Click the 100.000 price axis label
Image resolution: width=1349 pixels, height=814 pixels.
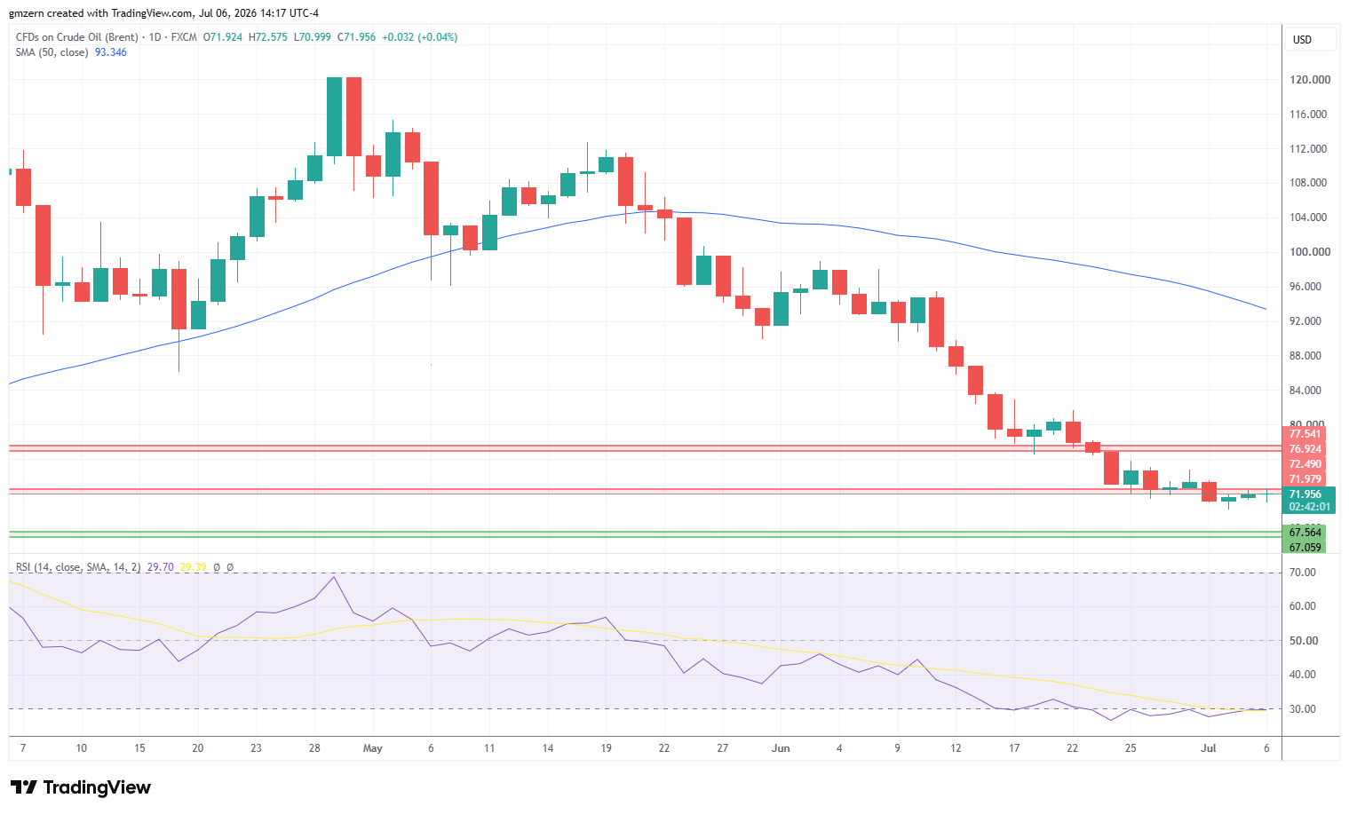1310,252
